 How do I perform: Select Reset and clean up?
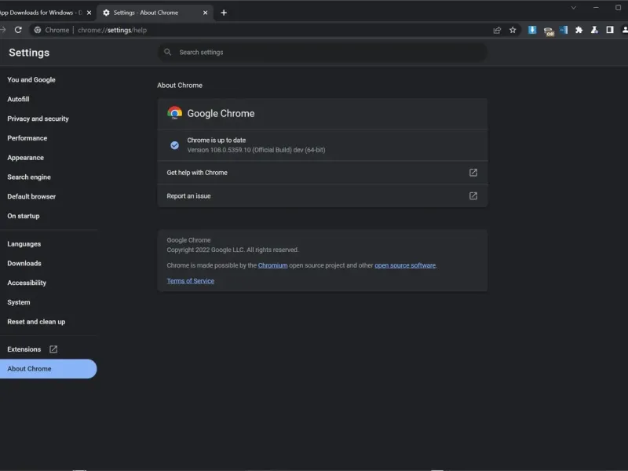pyautogui.click(x=36, y=322)
